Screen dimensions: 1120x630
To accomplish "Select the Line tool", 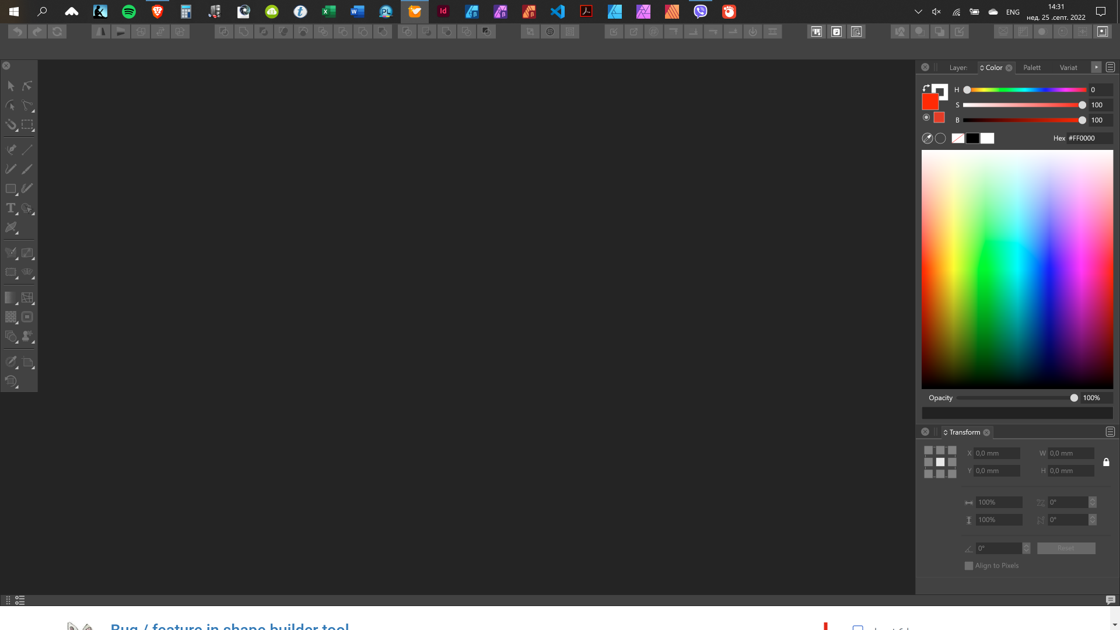I will 27,149.
